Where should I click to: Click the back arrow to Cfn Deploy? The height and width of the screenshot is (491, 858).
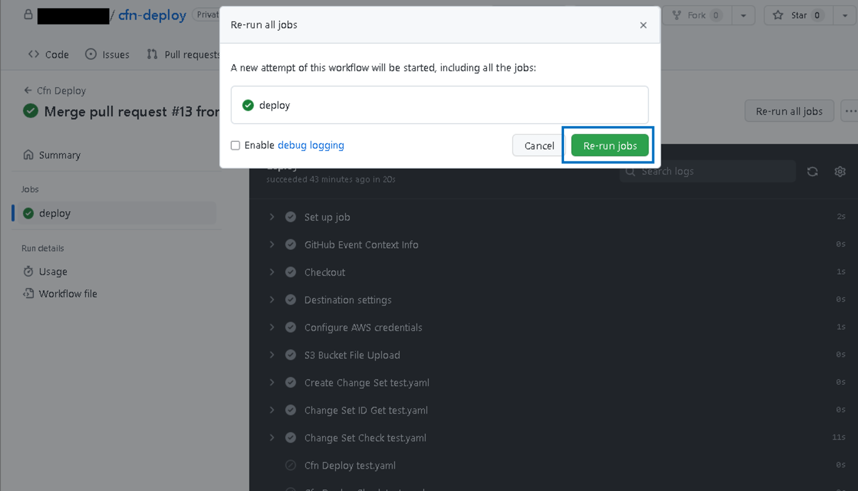[x=27, y=90]
